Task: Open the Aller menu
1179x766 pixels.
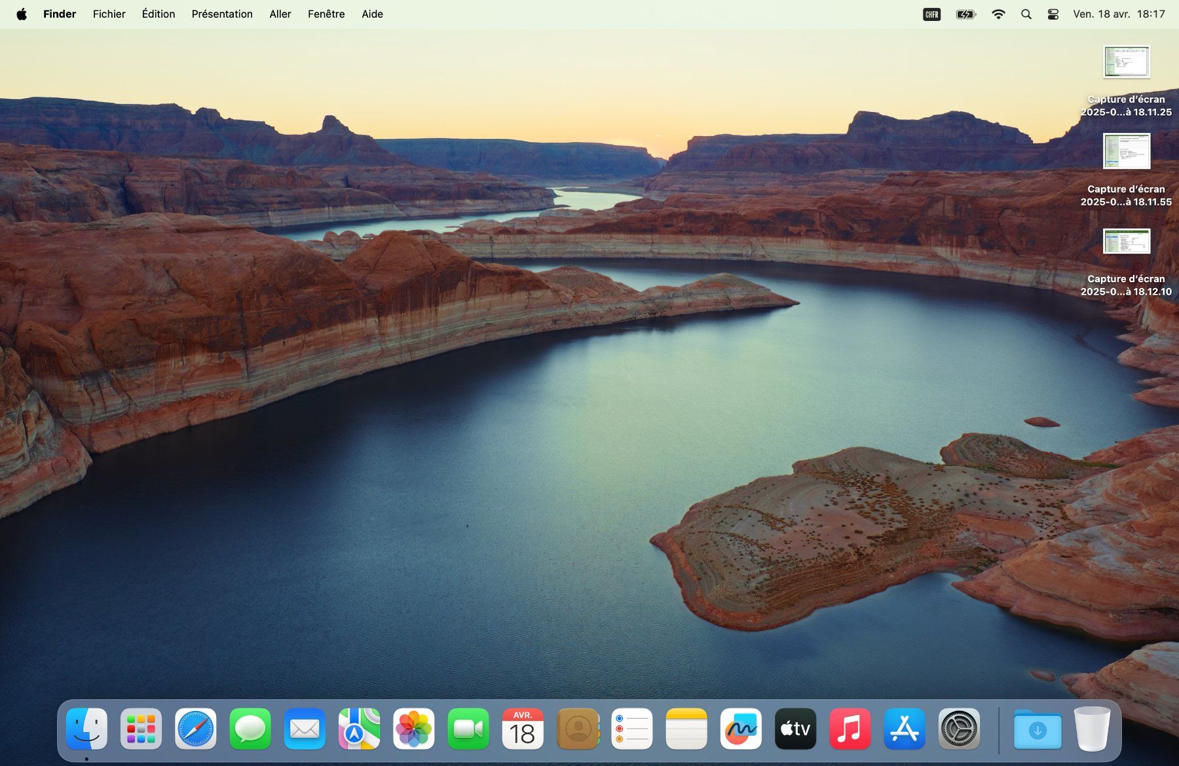Action: pos(280,14)
